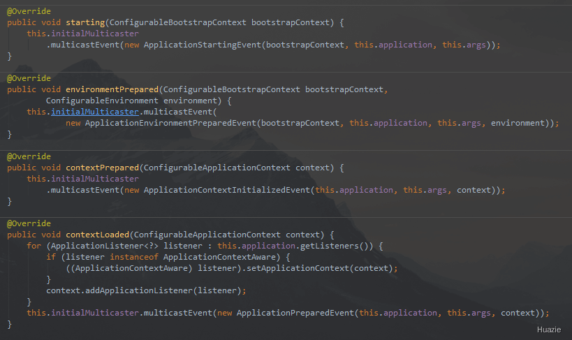This screenshot has width=572, height=340.
Task: Click ApplicationContextAware after instanceof
Action: [x=219, y=257]
